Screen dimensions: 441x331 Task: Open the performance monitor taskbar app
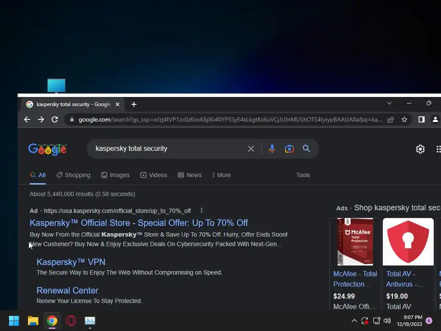pyautogui.click(x=90, y=321)
